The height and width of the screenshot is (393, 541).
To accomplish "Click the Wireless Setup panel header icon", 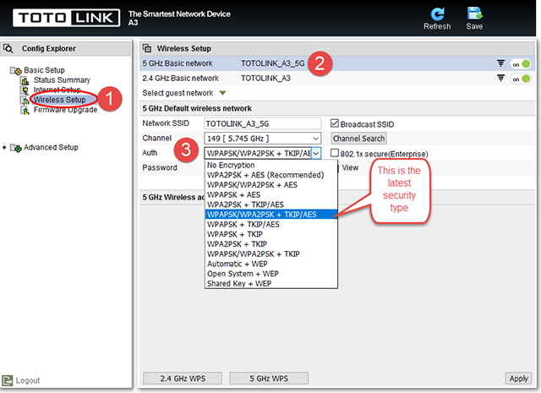I will (147, 48).
